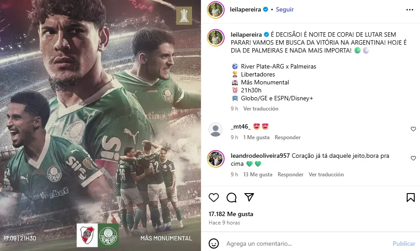420x251 pixels.
Task: Translate caption with Ver traducción
Action: point(261,109)
